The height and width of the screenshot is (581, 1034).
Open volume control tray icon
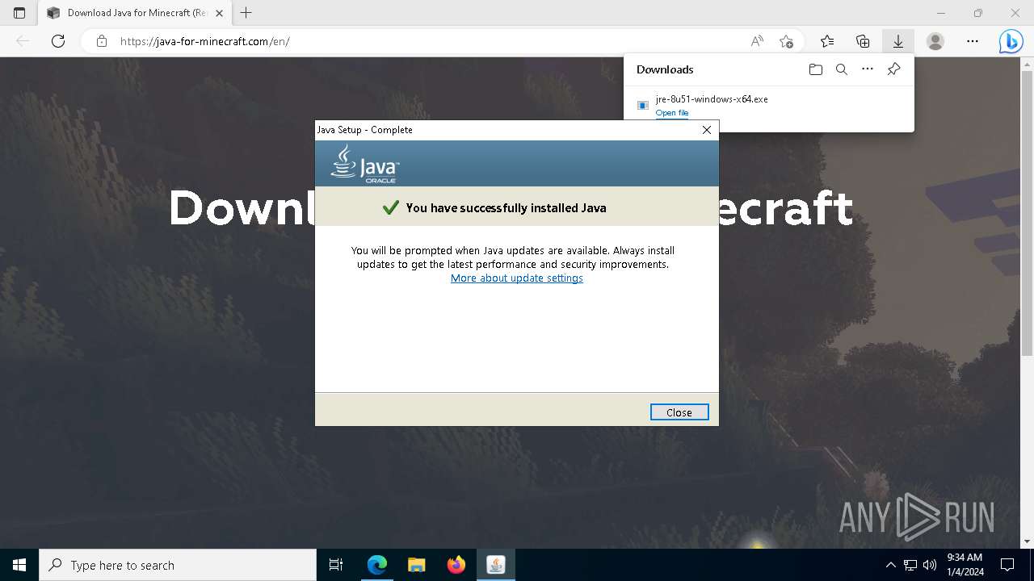(x=930, y=565)
